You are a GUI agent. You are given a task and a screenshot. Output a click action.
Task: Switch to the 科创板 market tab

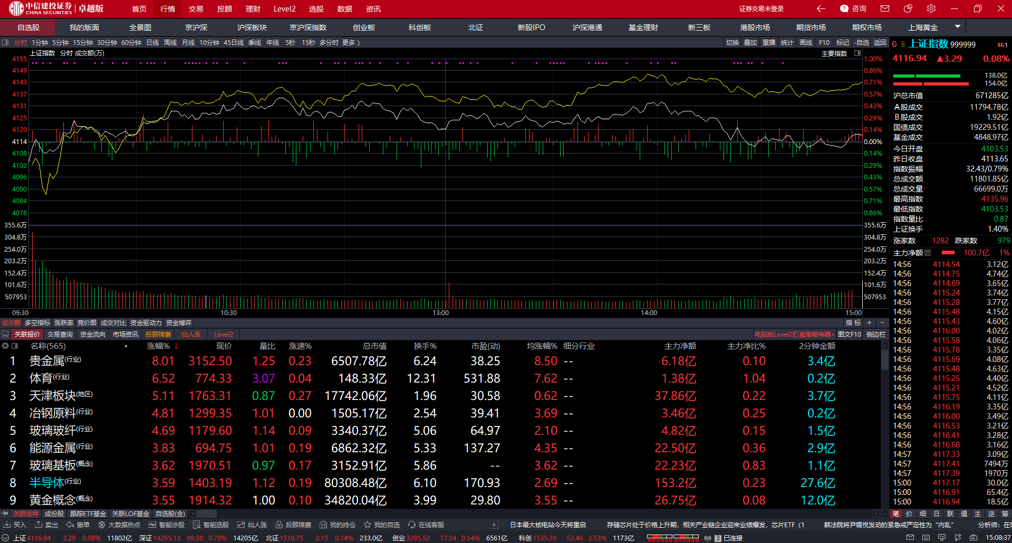point(420,27)
